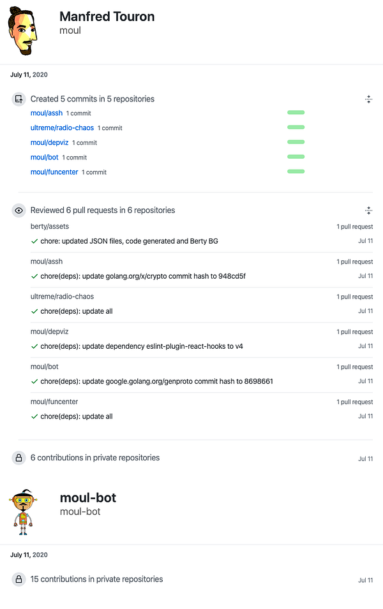Click lock icon beside 6 private contributions
This screenshot has width=383, height=609.
click(x=19, y=458)
